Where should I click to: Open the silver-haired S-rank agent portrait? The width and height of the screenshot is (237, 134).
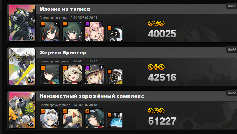pyautogui.click(x=50, y=118)
